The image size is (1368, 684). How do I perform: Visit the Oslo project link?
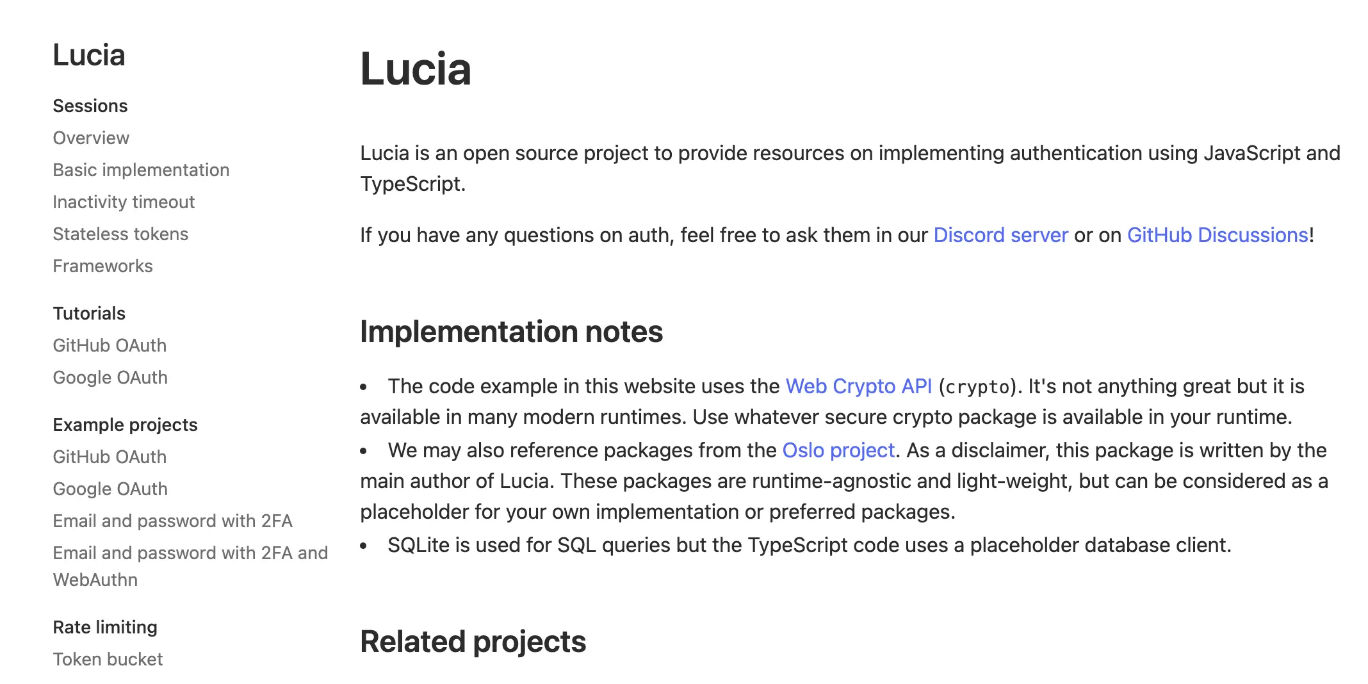pyautogui.click(x=838, y=450)
